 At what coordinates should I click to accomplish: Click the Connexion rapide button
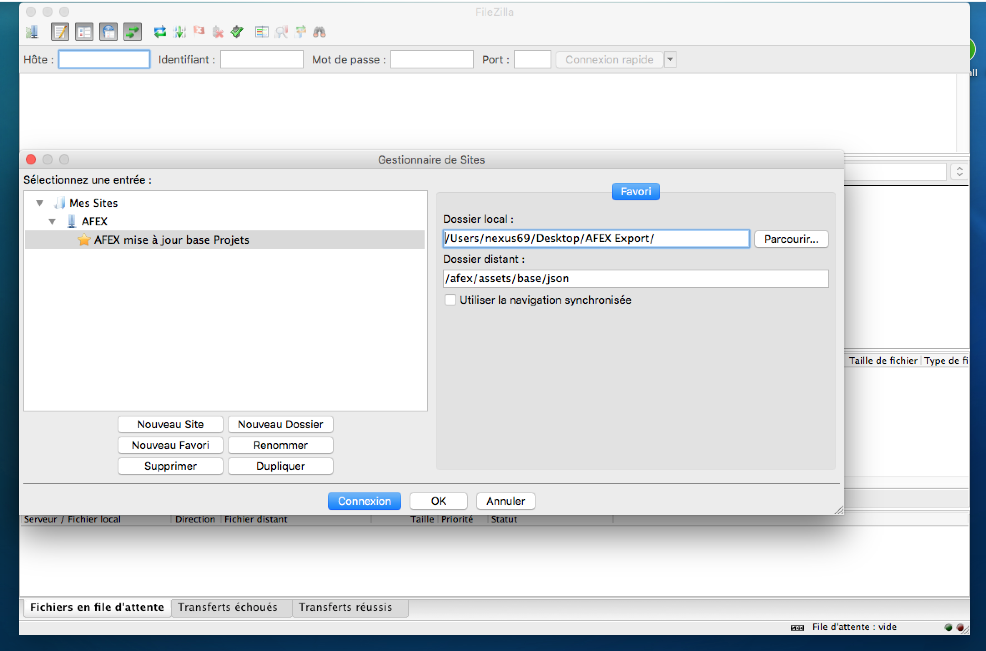pos(609,60)
